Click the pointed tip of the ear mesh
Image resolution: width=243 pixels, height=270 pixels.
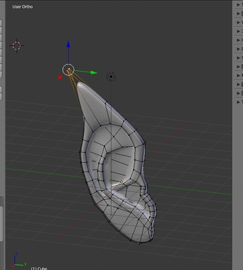coord(80,84)
